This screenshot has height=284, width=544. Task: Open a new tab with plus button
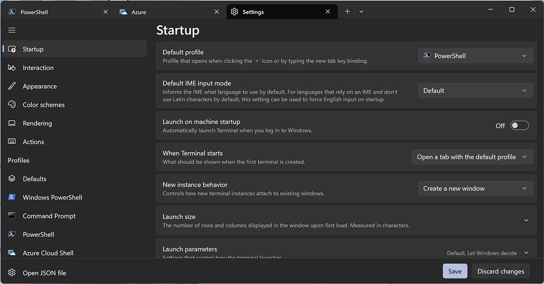(347, 12)
